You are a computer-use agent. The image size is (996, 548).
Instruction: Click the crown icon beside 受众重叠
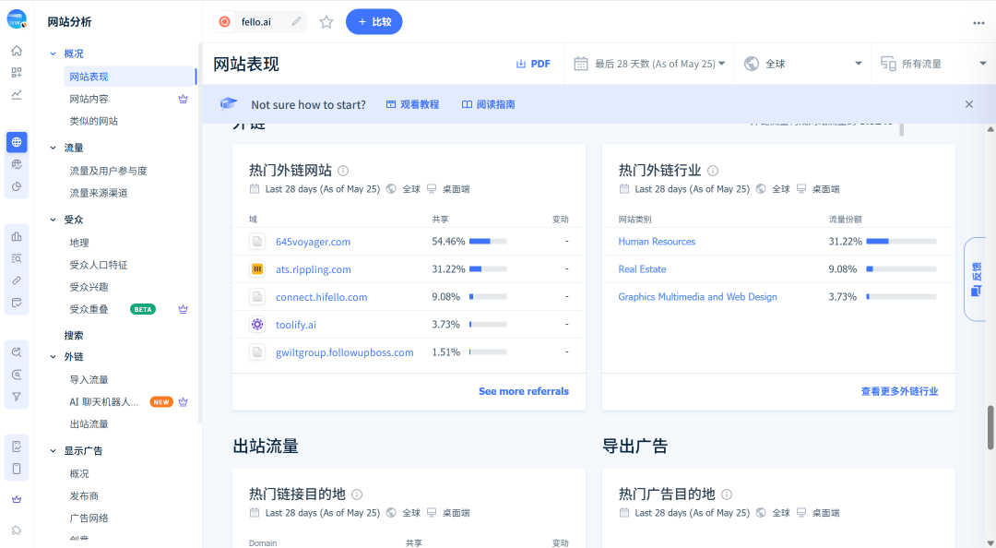pos(183,309)
